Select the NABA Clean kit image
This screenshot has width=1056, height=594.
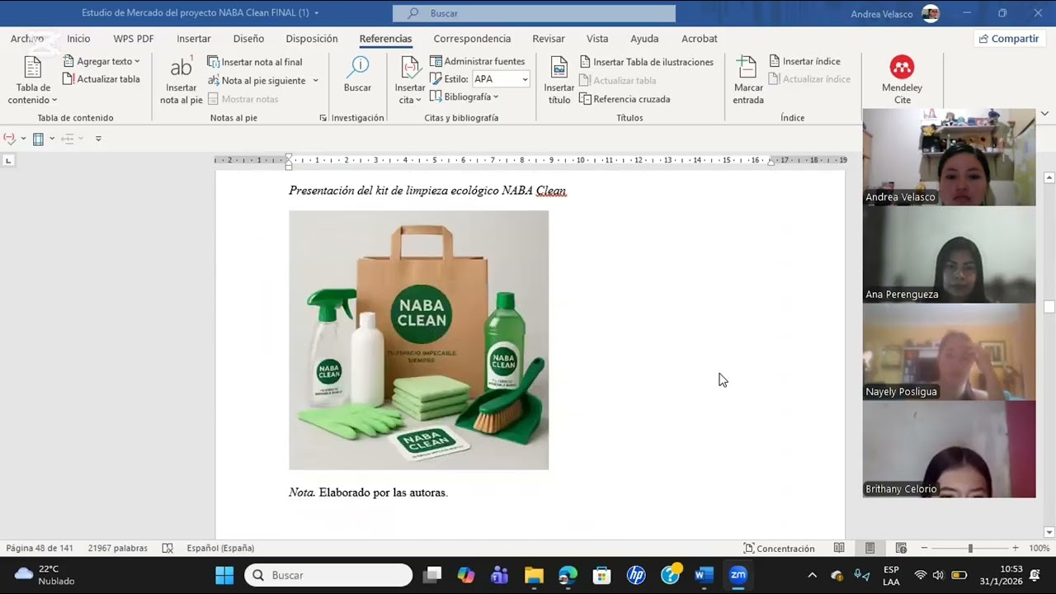coord(418,340)
